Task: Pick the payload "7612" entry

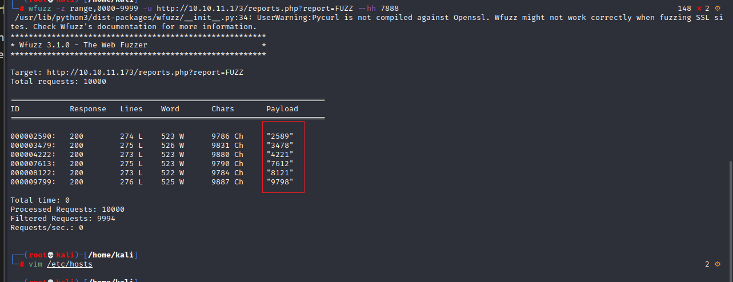Action: tap(280, 164)
